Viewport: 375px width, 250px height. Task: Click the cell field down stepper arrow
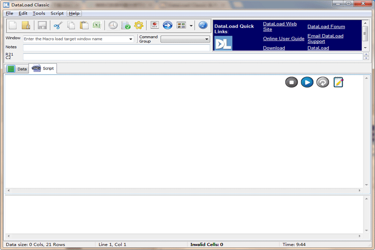pyautogui.click(x=366, y=58)
